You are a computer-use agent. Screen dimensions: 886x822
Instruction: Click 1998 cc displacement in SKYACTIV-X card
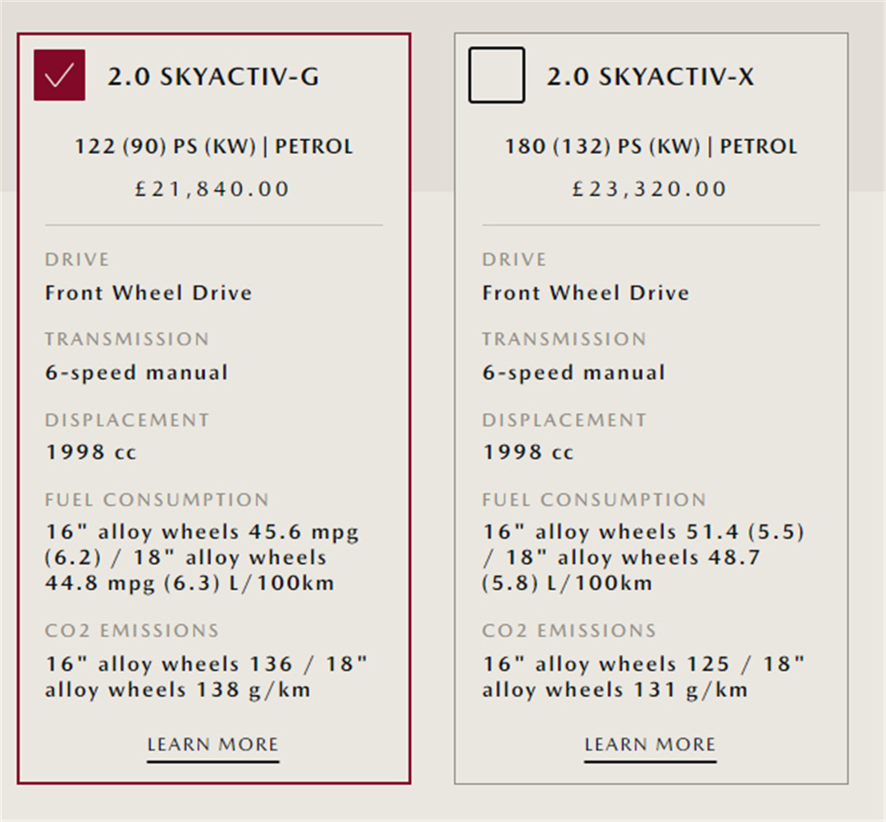coord(528,452)
